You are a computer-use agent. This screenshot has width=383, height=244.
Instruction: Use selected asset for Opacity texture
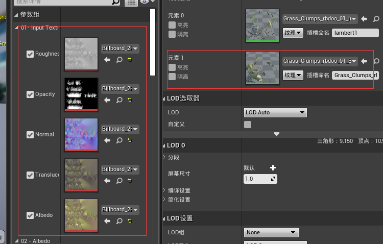coord(107,100)
